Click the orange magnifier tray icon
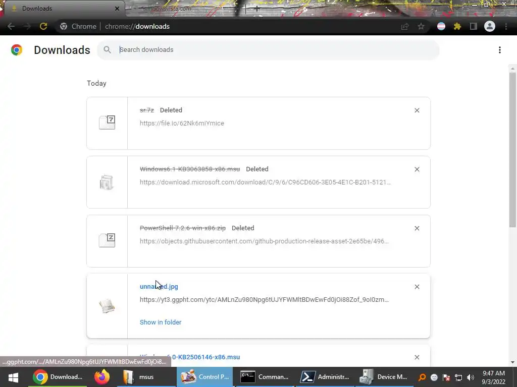 coord(422,377)
